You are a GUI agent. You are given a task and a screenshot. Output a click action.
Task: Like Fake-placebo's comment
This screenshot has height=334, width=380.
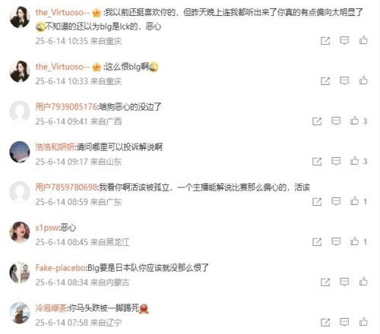click(x=363, y=282)
